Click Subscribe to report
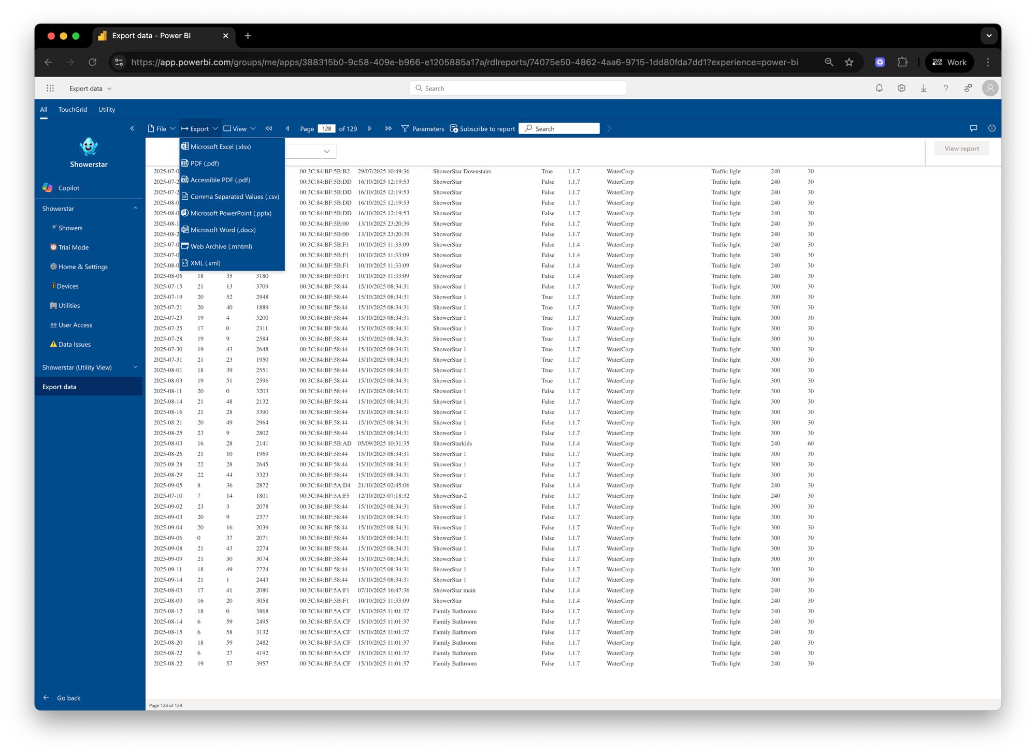 pos(482,129)
